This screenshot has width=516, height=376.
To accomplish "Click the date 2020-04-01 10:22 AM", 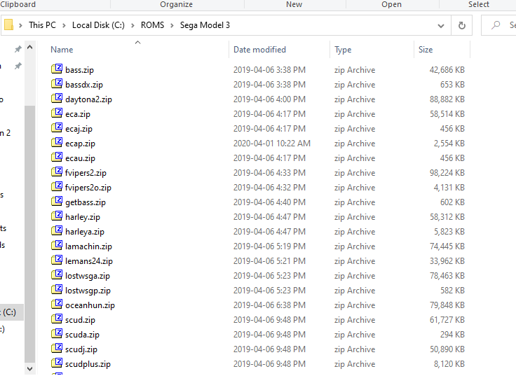I will (272, 144).
